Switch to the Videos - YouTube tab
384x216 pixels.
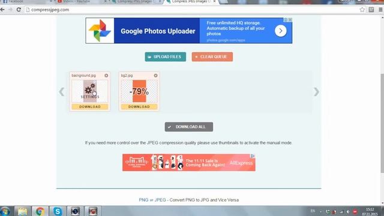[x=81, y=1]
